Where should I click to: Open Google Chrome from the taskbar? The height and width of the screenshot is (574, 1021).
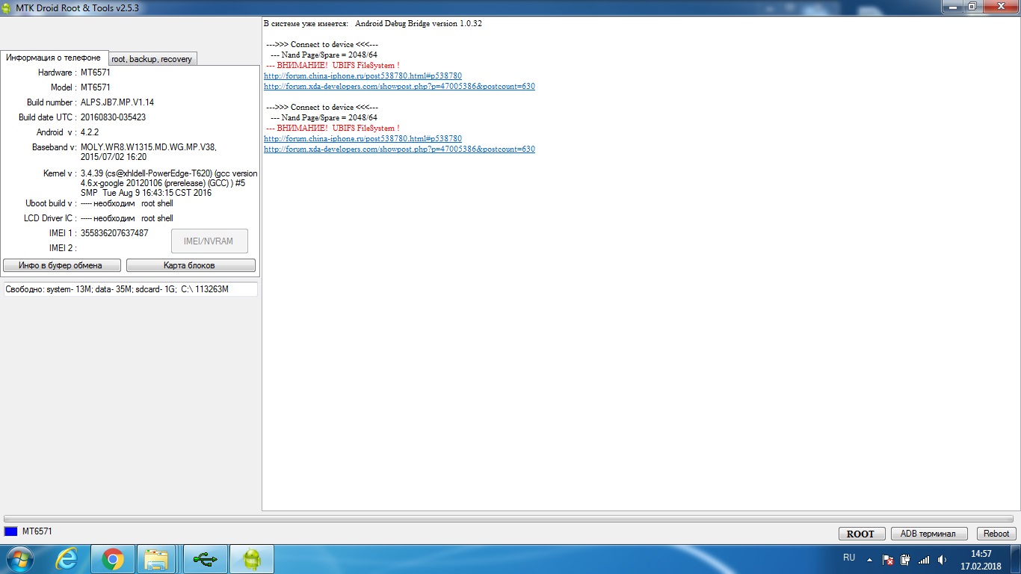pyautogui.click(x=113, y=559)
